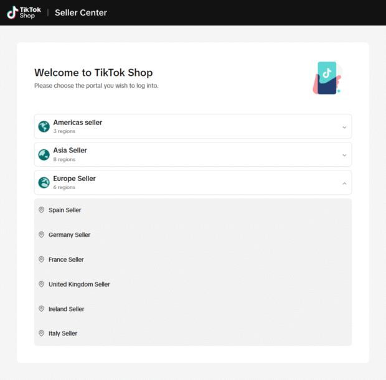Image resolution: width=386 pixels, height=380 pixels.
Task: Choose the Germany Seller portal
Action: click(193, 235)
